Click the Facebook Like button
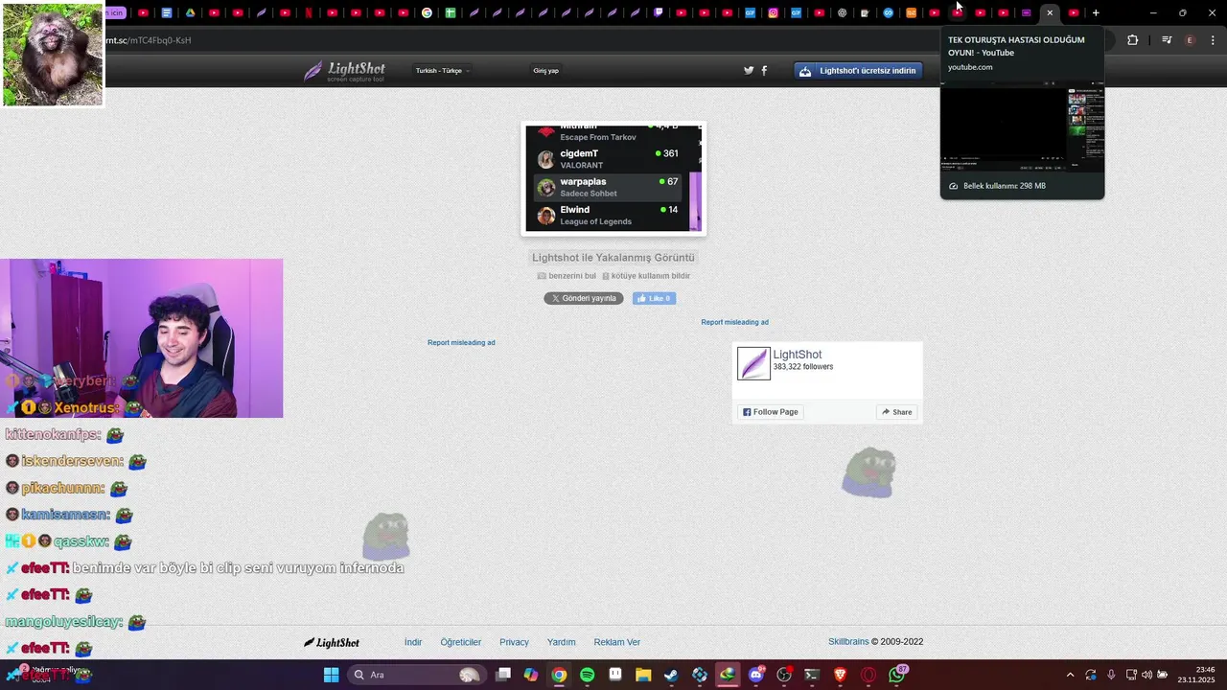Viewport: 1227px width, 690px height. coord(654,298)
